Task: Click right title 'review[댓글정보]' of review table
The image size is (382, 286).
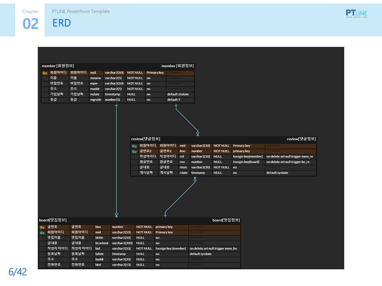Action: pyautogui.click(x=301, y=139)
